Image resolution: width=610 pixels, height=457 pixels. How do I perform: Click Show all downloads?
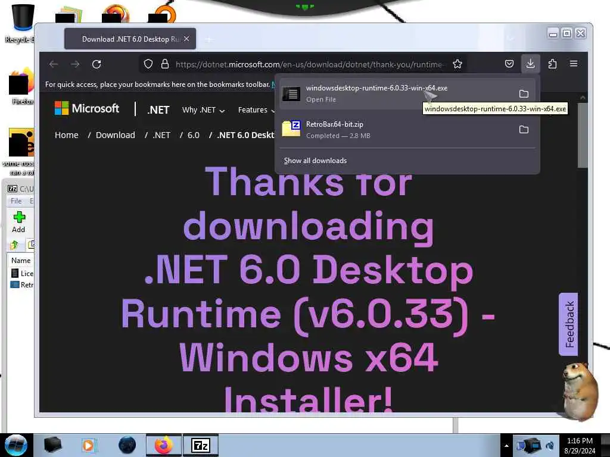[x=315, y=161]
